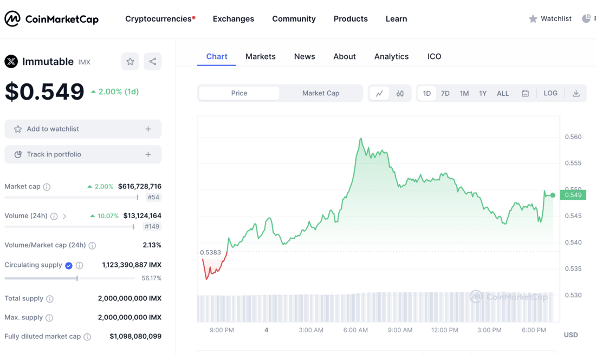Open the ICO tab
The image size is (596, 354).
434,57
